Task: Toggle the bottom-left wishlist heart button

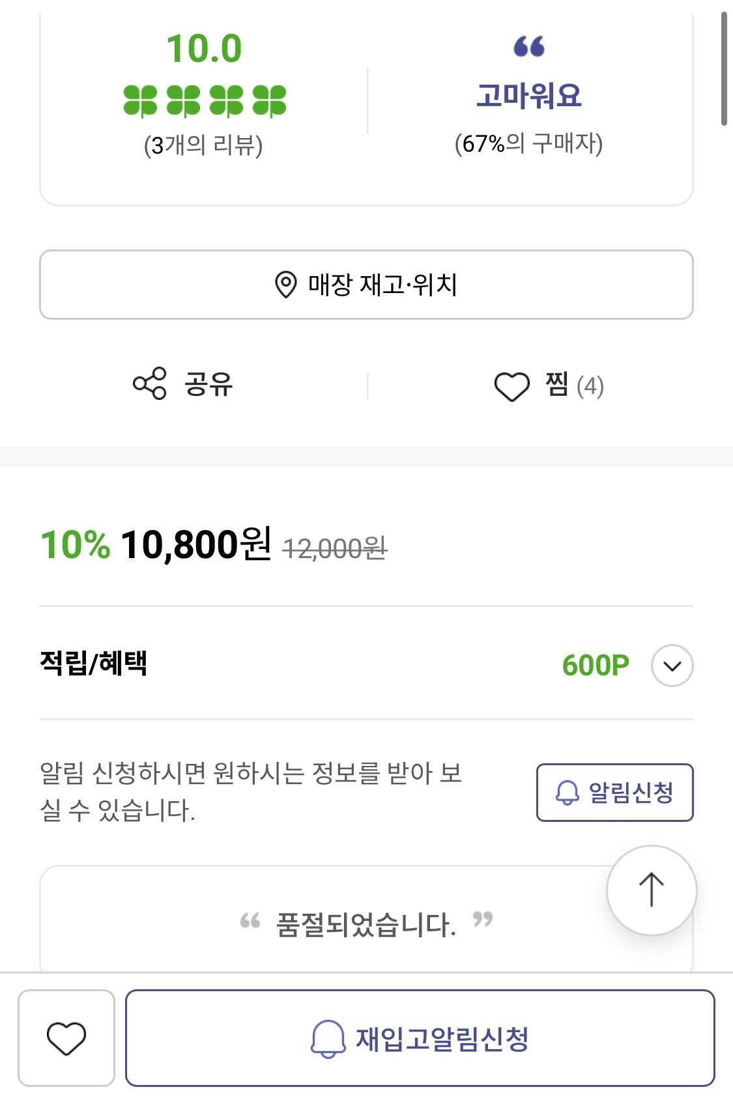Action: pos(66,1038)
